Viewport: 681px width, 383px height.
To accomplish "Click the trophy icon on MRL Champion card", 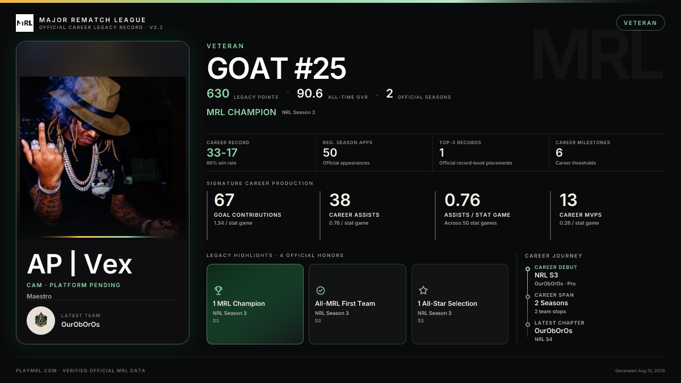I will (218, 291).
